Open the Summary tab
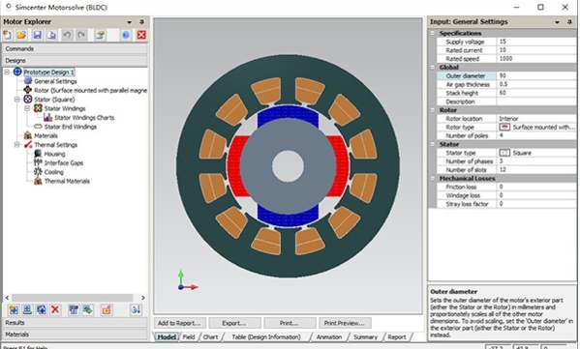Screen dimensions: 580x349 [x=365, y=336]
